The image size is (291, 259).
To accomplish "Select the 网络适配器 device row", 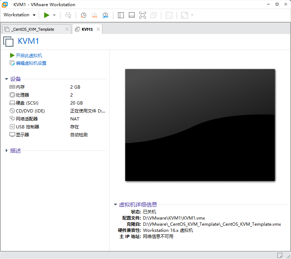I will pyautogui.click(x=57, y=119).
